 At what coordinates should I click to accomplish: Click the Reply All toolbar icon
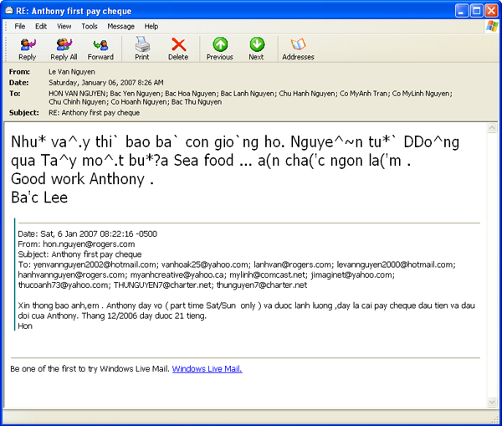click(x=64, y=49)
